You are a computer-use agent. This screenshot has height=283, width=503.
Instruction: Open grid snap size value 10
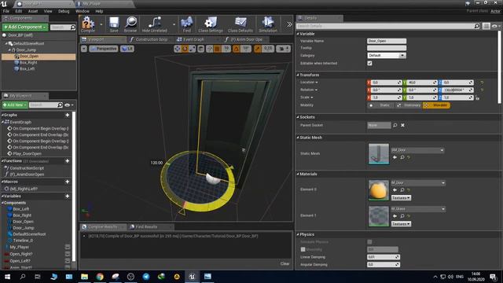(226, 49)
